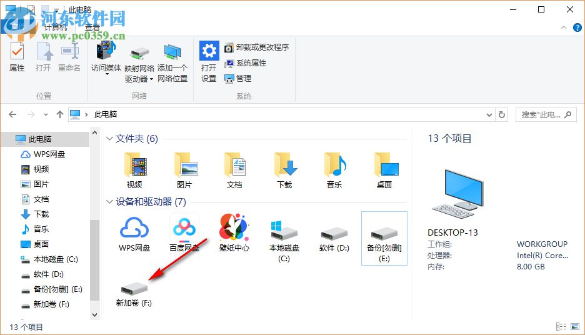Open recent locations dropdown arrow
The width and height of the screenshot is (585, 335).
tap(46, 115)
